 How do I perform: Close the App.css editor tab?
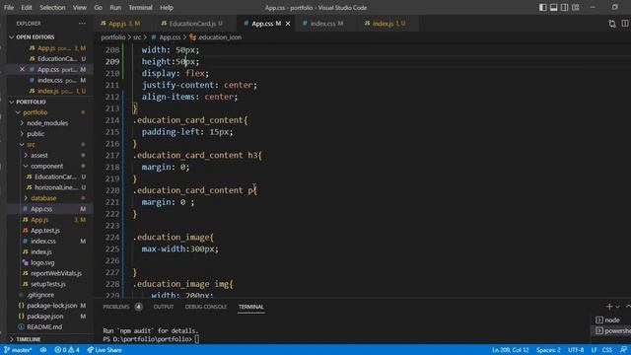tap(288, 24)
